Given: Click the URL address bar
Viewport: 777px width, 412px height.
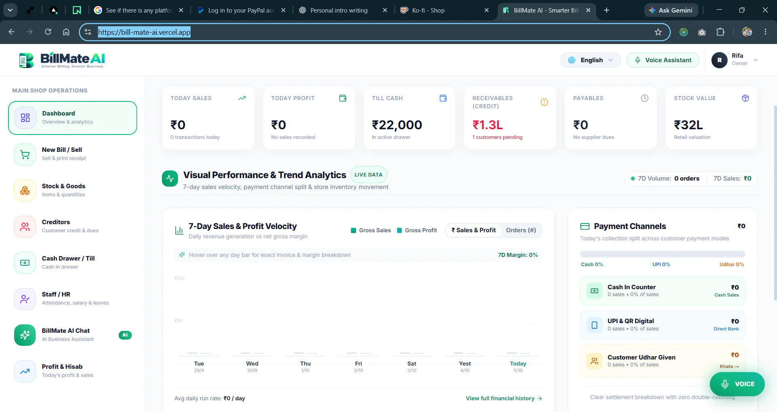Looking at the screenshot, I should pyautogui.click(x=374, y=32).
